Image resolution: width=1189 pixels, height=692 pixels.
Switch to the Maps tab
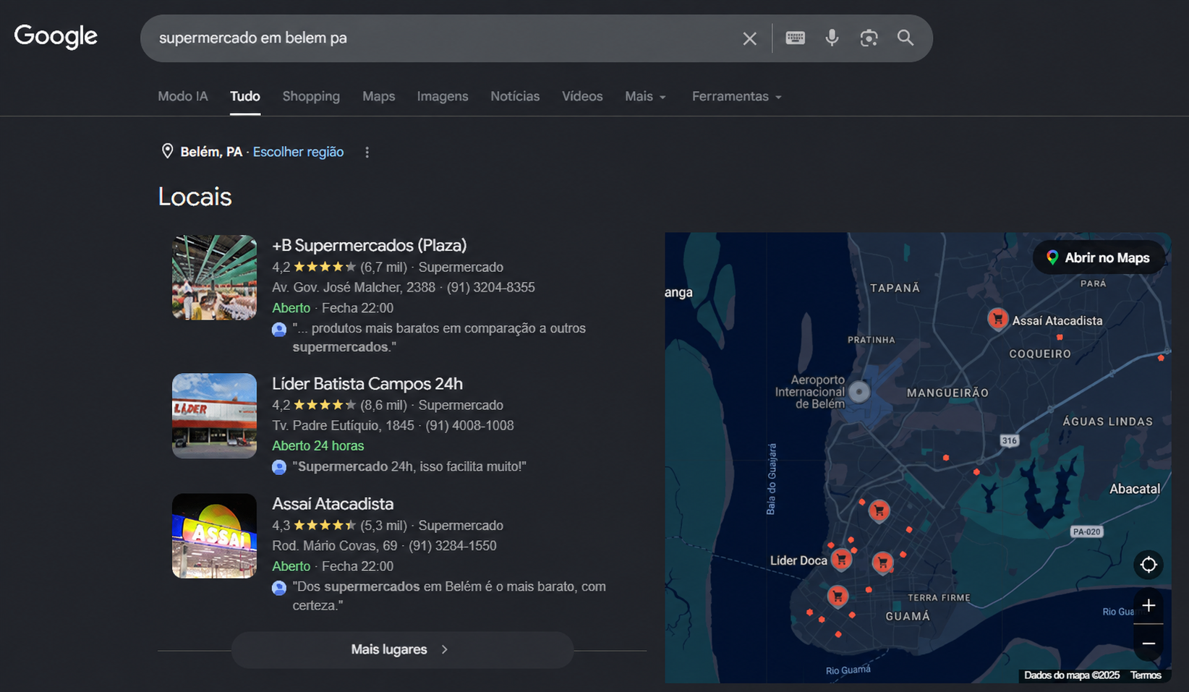[379, 96]
